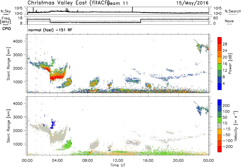Click the '16:00' time axis tick label
The image size is (241, 167).
(148, 161)
